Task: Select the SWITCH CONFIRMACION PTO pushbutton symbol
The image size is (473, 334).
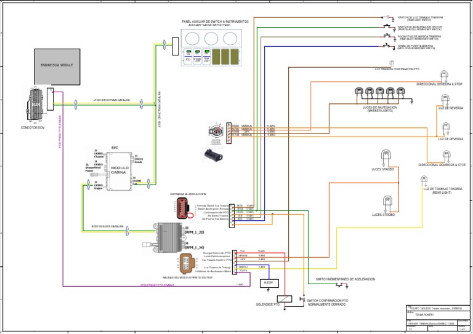Action: pos(302,299)
